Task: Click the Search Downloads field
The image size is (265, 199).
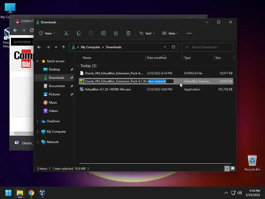Action: (x=207, y=47)
